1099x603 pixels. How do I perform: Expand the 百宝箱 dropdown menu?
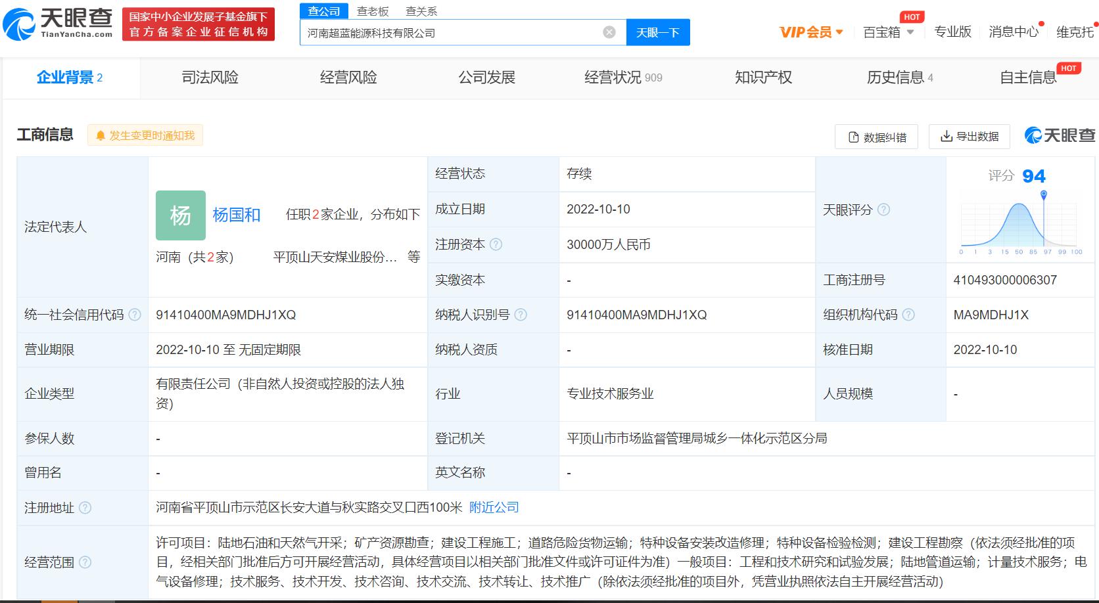(x=888, y=32)
